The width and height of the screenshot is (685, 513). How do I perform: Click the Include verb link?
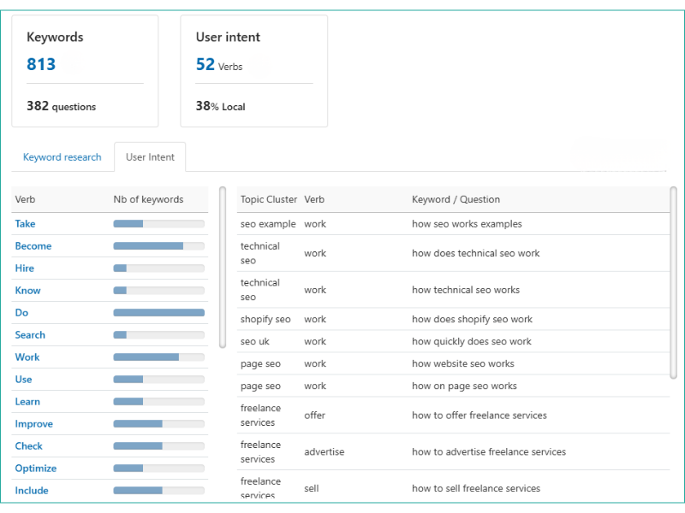point(33,490)
